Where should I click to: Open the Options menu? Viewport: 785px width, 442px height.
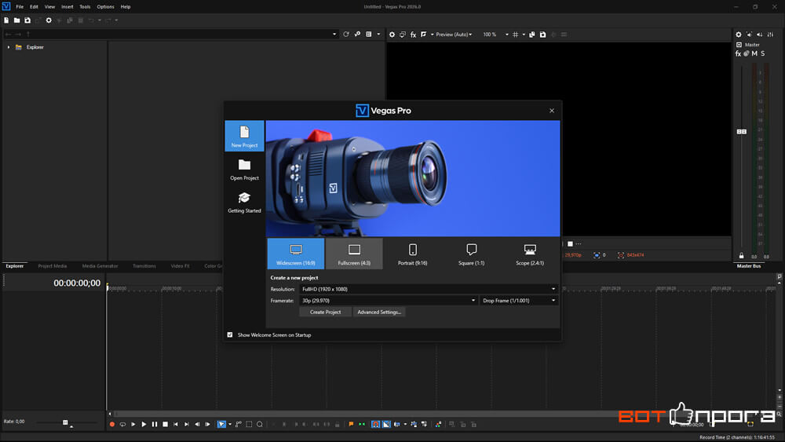(x=105, y=7)
